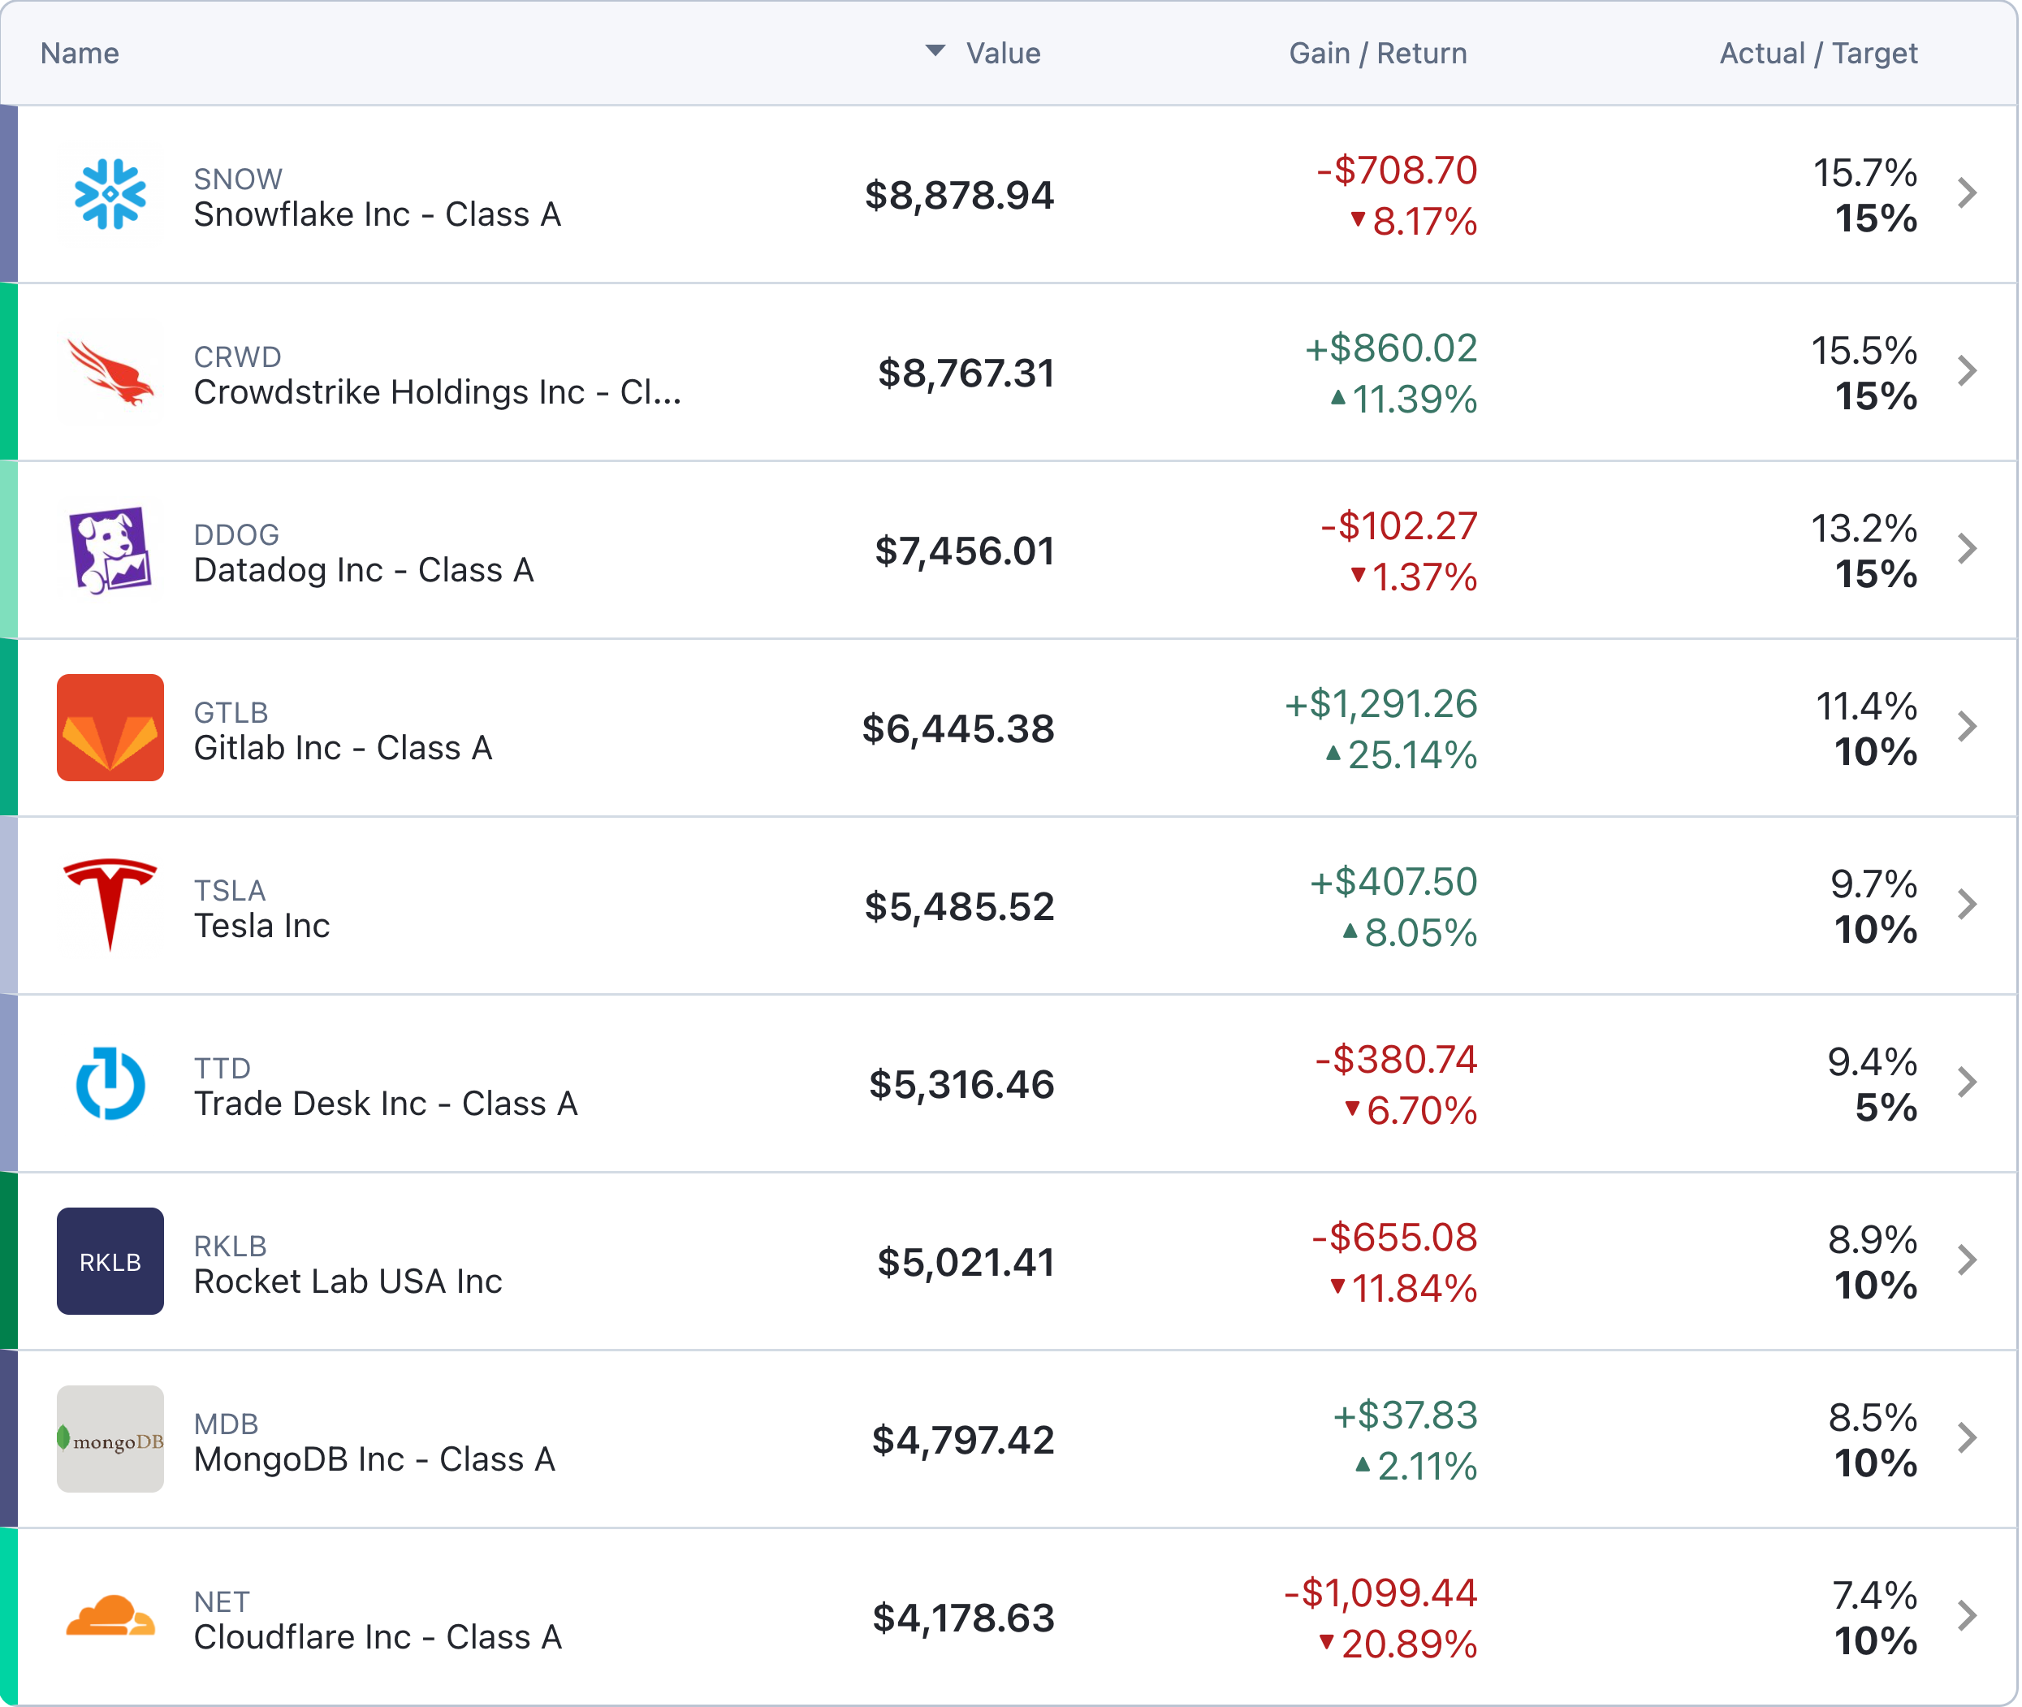Click the Snowflake logo icon
2022x1707 pixels.
pyautogui.click(x=110, y=195)
